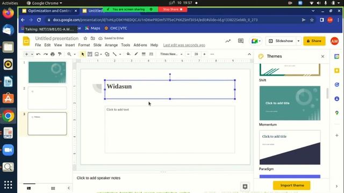The height and width of the screenshot is (193, 344).
Task: Edit the font size 28 field
Action: [x=196, y=54]
